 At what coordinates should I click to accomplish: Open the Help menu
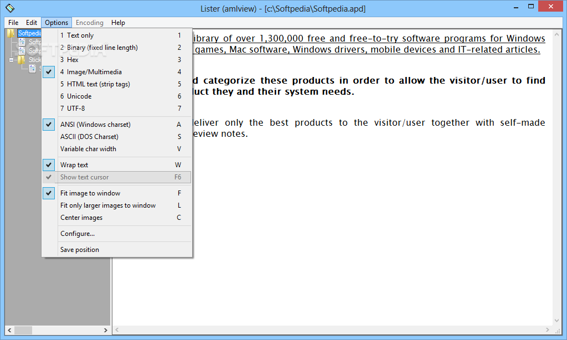tap(118, 22)
